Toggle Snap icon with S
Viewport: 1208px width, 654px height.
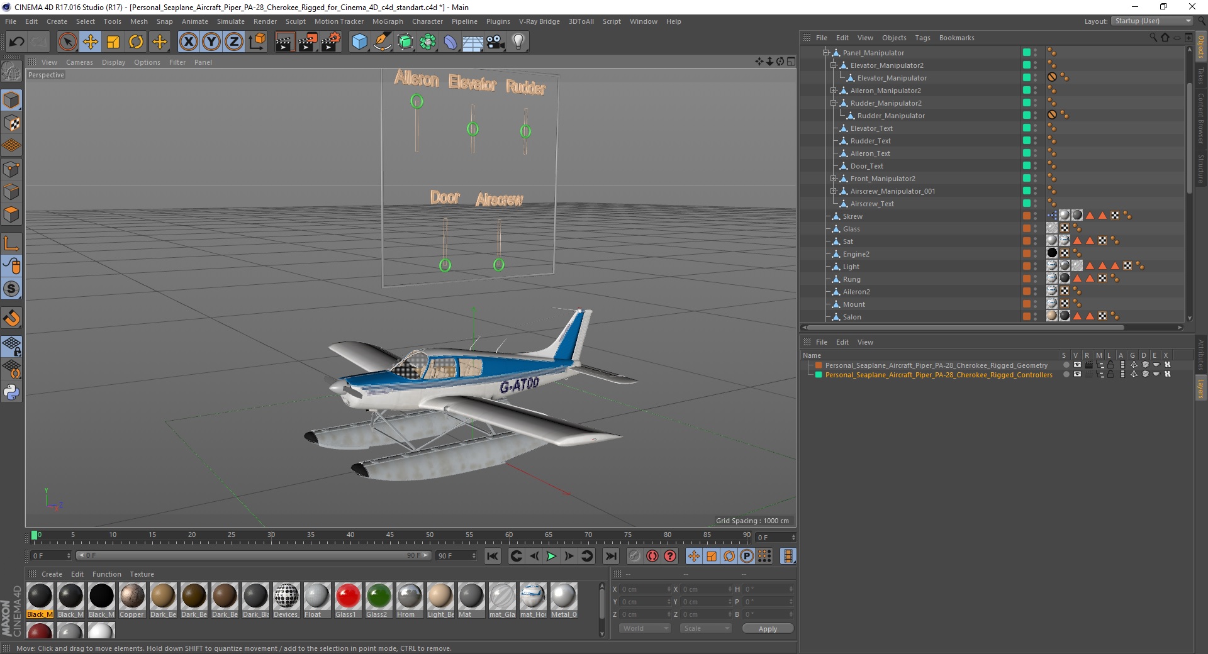coord(11,289)
